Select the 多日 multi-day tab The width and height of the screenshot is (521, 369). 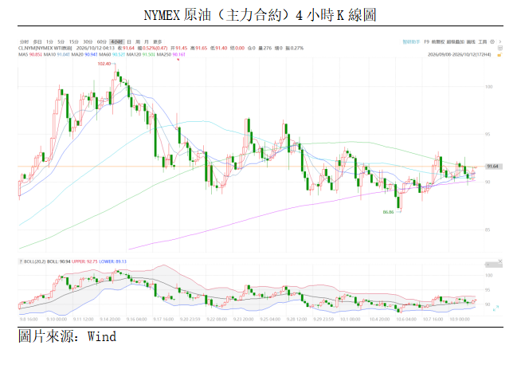(x=37, y=42)
